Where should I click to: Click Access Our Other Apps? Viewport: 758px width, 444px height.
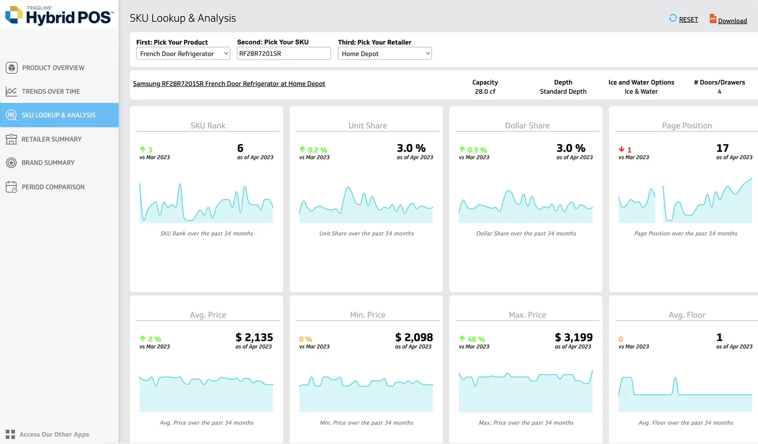[54, 435]
